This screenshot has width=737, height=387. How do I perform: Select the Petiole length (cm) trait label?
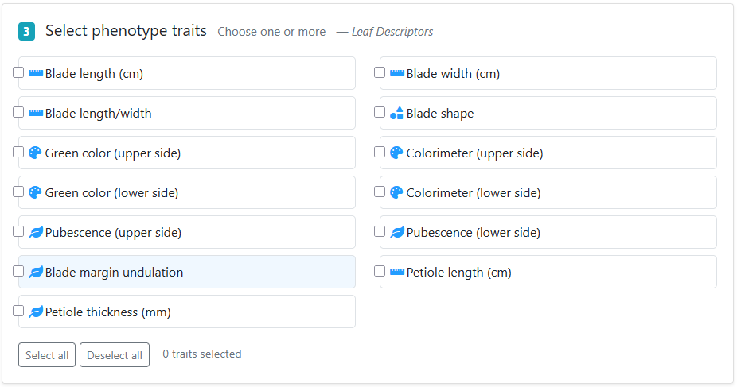tap(458, 272)
